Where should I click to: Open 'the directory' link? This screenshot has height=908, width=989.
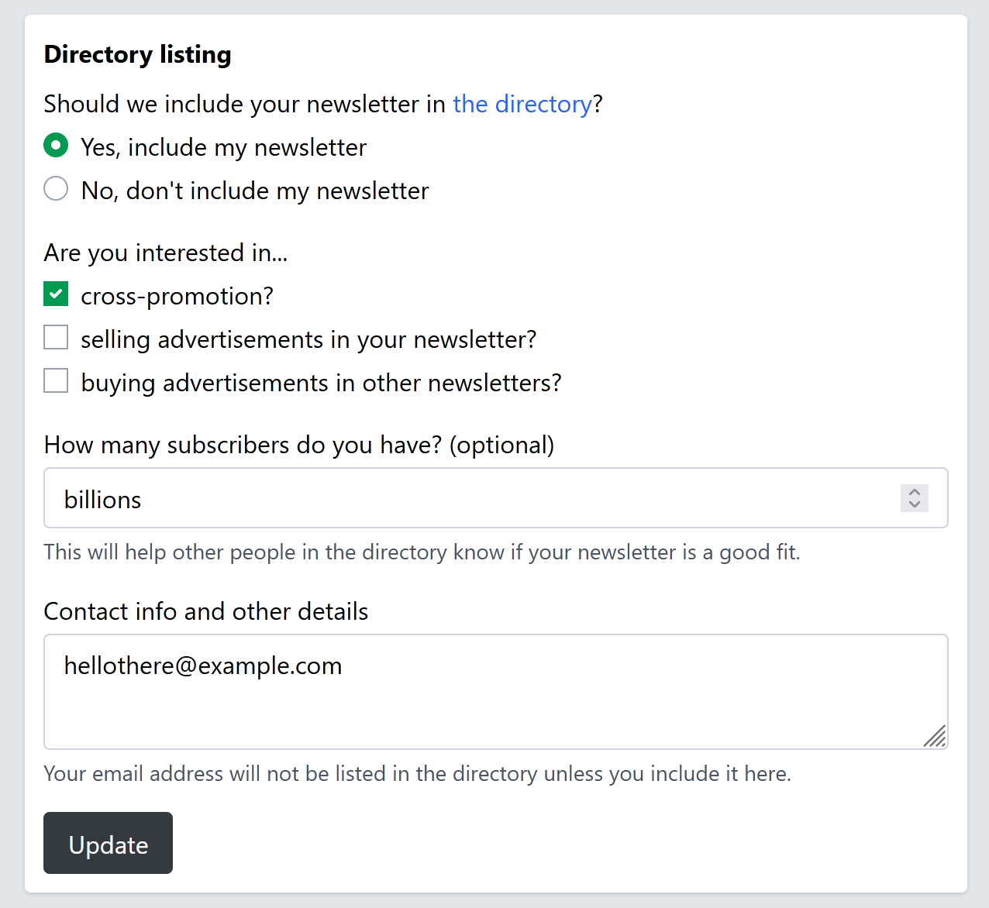[522, 104]
